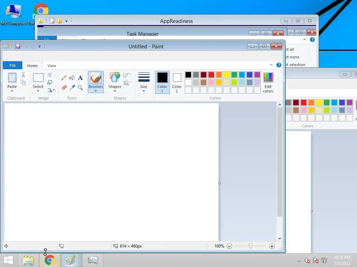
Task: Click the rectangular Select tool icon
Action: [38, 78]
